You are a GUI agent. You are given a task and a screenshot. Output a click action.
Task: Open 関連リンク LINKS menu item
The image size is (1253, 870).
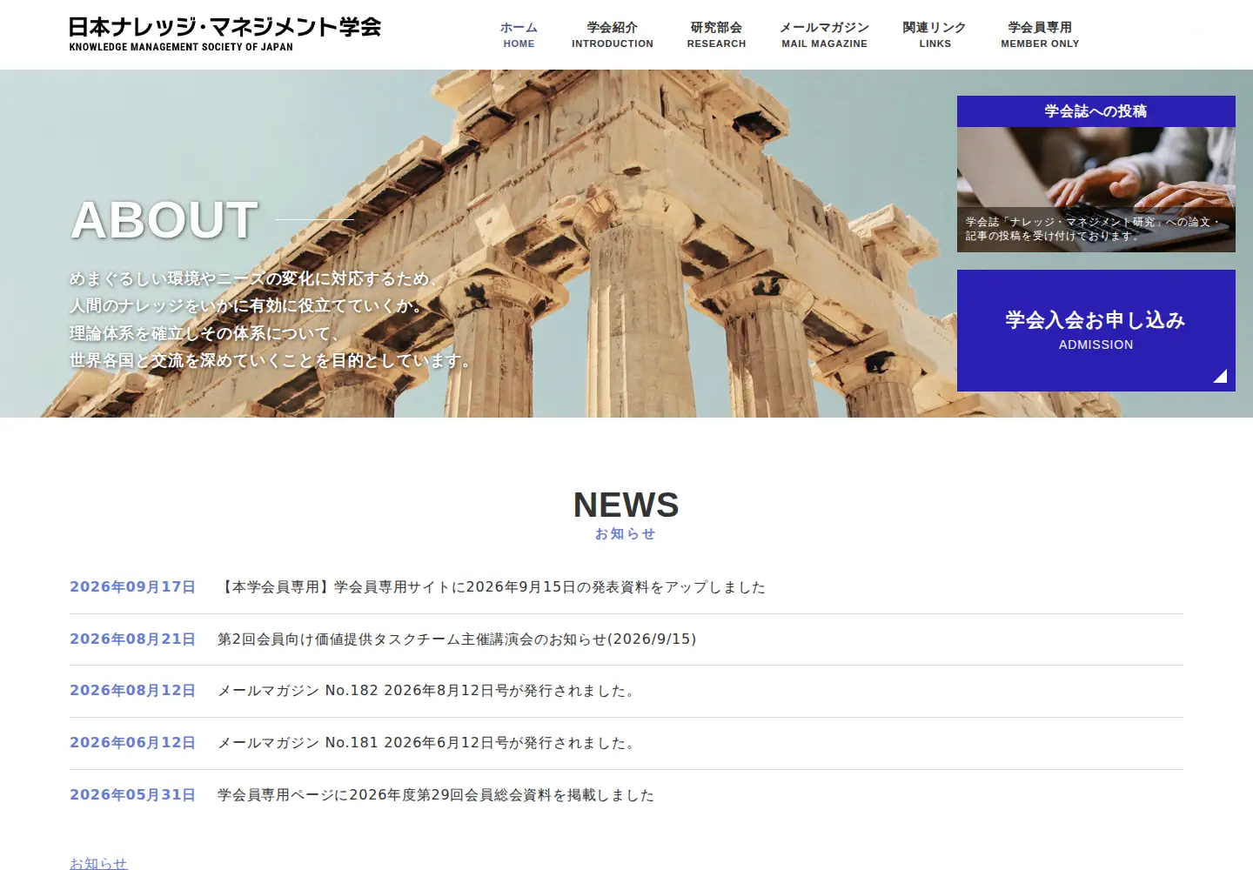pos(935,35)
